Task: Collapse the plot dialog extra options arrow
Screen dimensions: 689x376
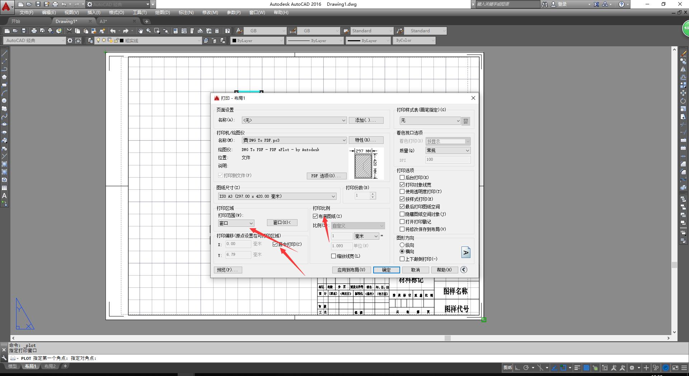Action: (464, 270)
